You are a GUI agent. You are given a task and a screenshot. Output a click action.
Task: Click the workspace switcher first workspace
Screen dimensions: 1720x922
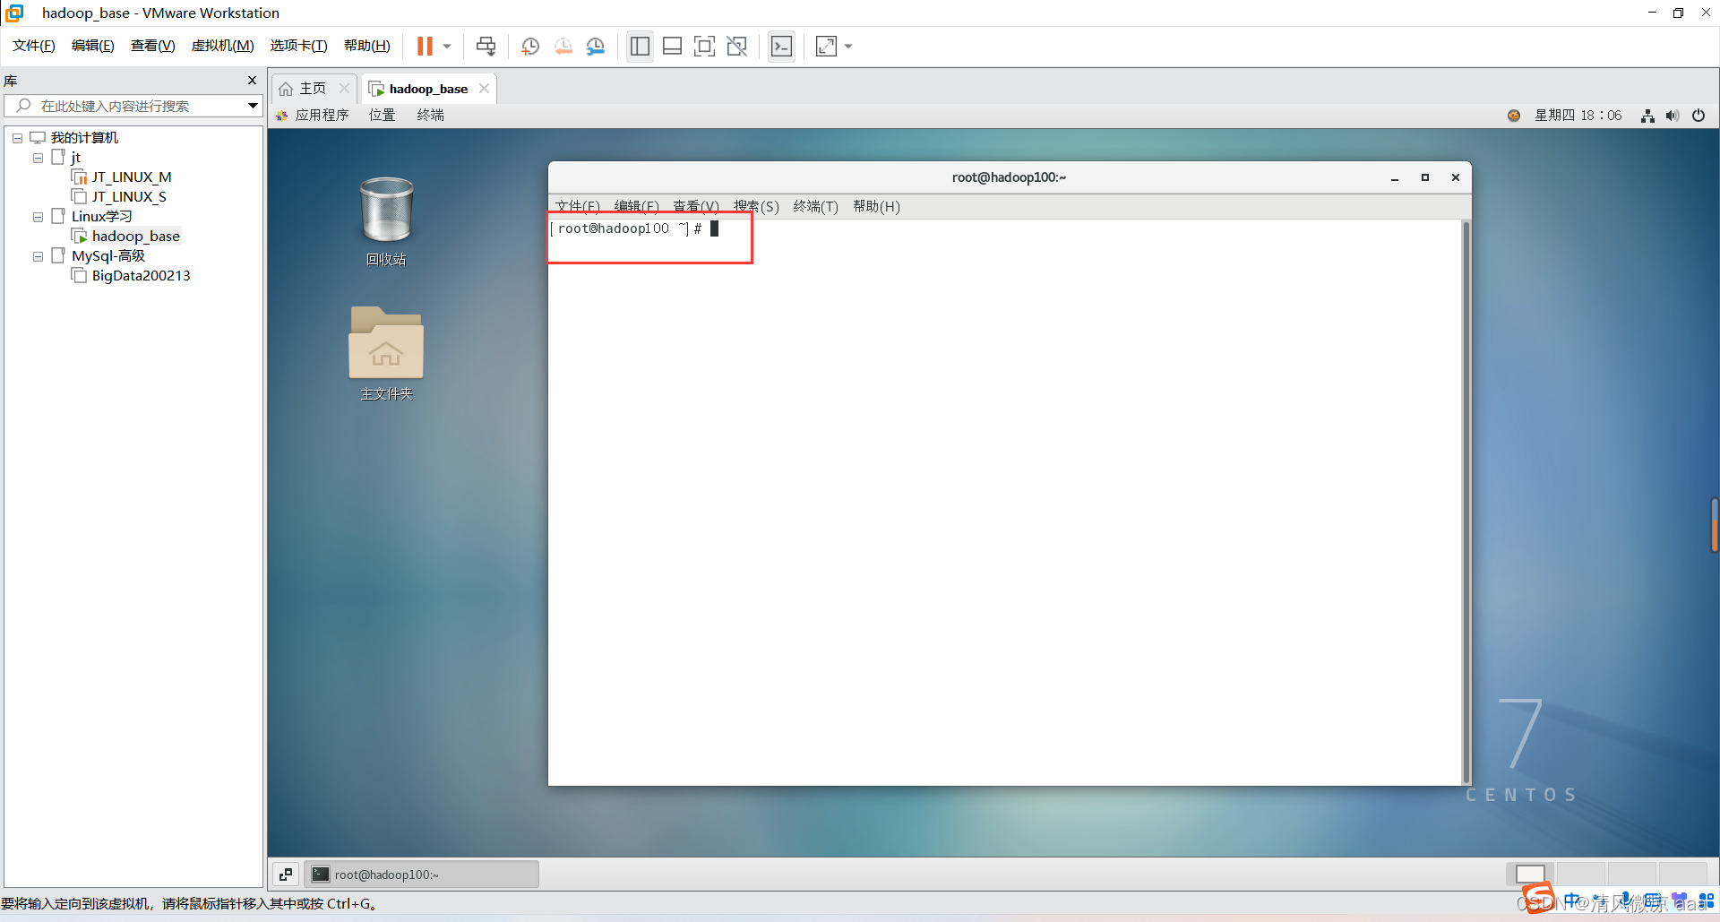coord(1530,875)
